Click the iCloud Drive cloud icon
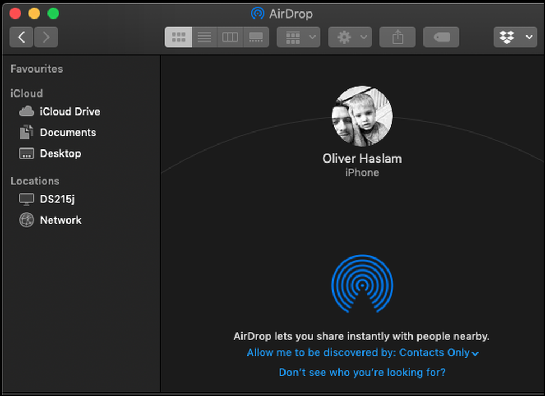The height and width of the screenshot is (396, 545). coord(26,112)
